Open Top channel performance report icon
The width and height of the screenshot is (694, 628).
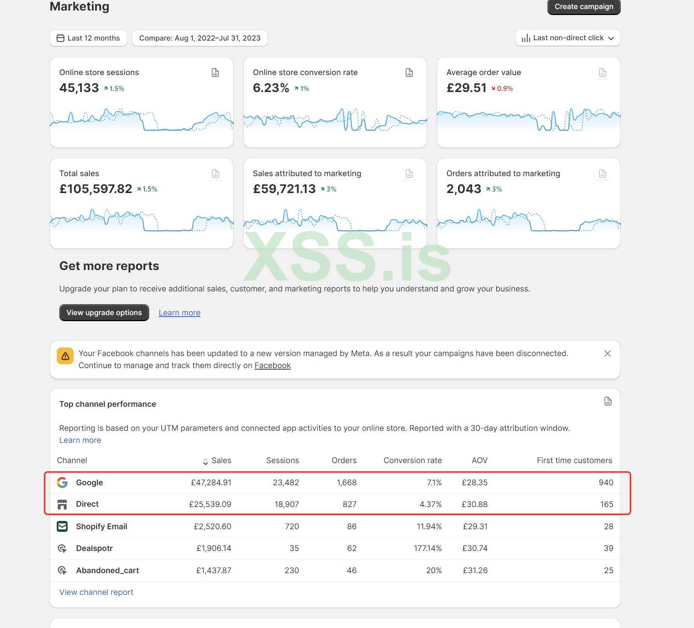608,401
